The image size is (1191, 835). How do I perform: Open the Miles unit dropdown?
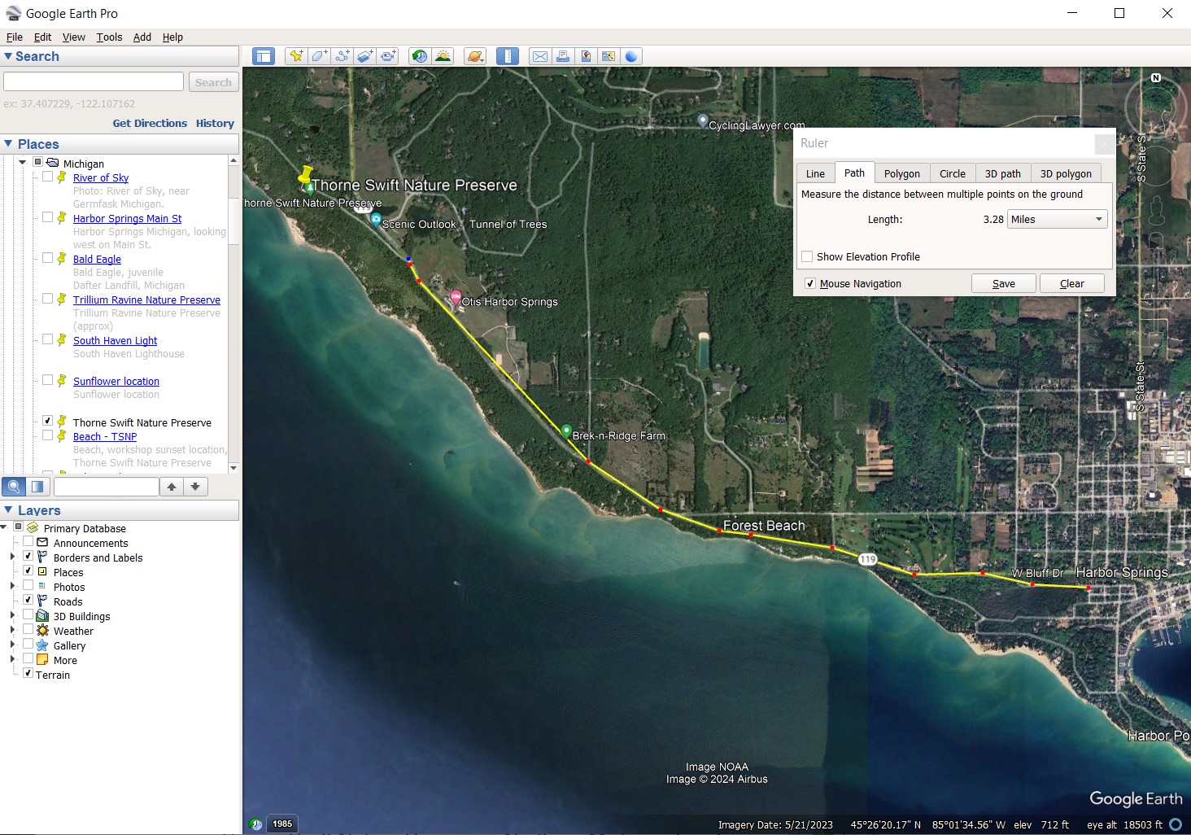[1058, 219]
